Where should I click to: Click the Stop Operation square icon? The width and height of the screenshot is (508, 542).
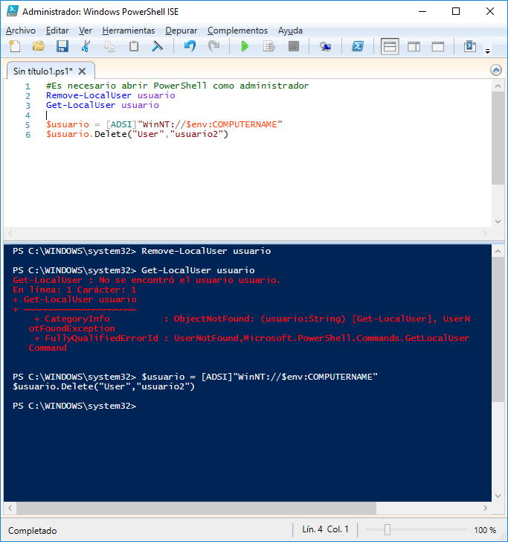click(x=294, y=46)
